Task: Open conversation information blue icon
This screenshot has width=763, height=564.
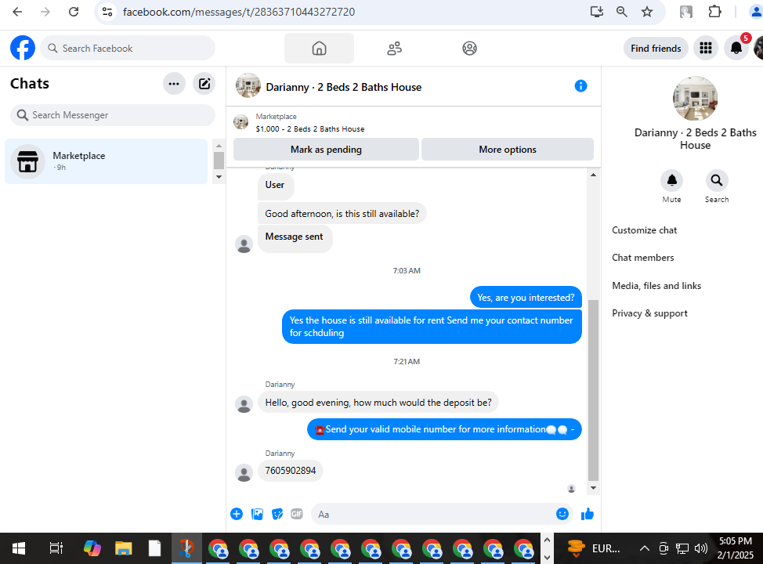Action: 580,86
